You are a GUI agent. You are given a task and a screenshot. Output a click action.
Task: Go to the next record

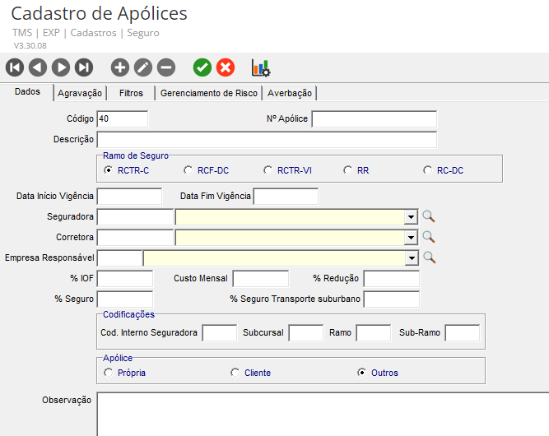click(x=61, y=67)
